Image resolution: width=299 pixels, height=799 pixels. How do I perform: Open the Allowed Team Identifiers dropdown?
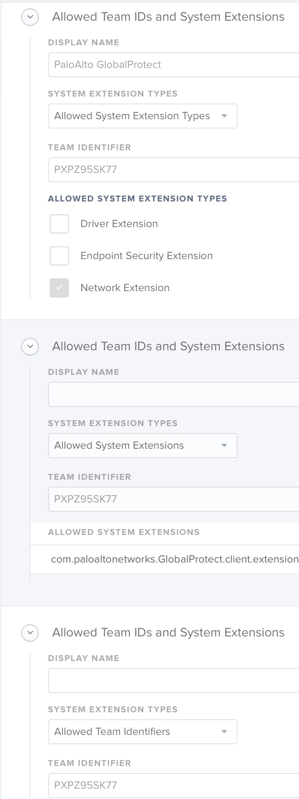pyautogui.click(x=143, y=732)
